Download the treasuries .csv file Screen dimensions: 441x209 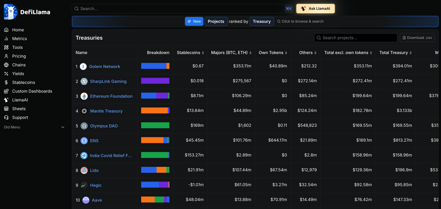click(x=417, y=38)
